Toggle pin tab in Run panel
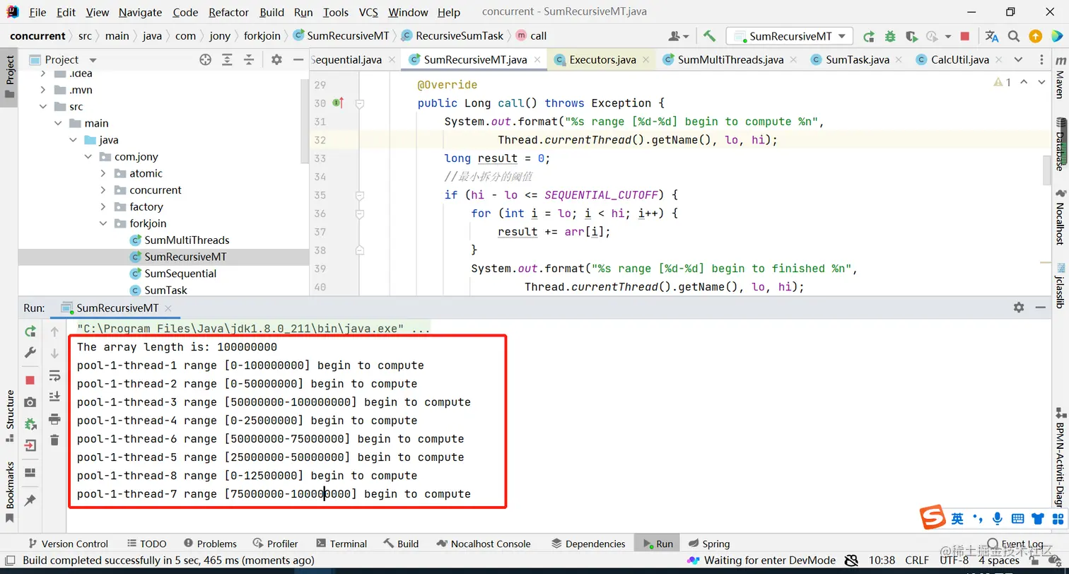Viewport: 1069px width, 574px height. [x=30, y=500]
